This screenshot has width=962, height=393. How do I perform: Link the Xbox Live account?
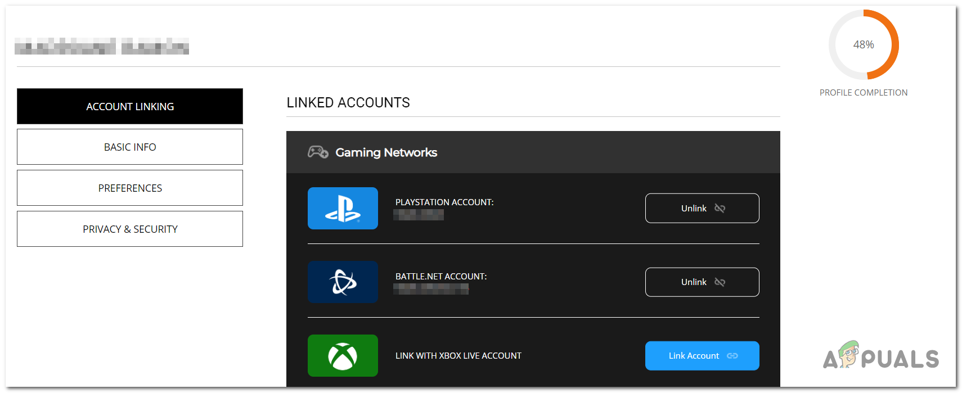[x=702, y=355]
